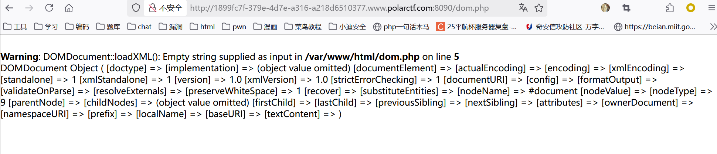
Task: Reload the current page
Action: 49,8
